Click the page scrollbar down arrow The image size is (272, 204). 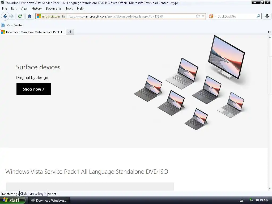pyautogui.click(x=270, y=189)
